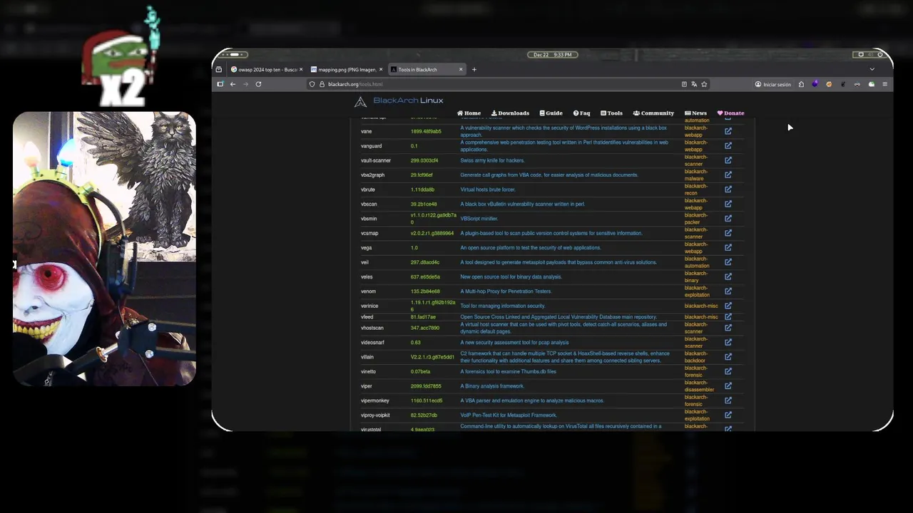The height and width of the screenshot is (513, 913).
Task: Open external link for vane row
Action: click(x=728, y=131)
